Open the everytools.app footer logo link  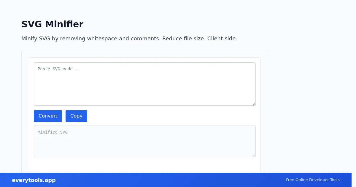(x=34, y=180)
